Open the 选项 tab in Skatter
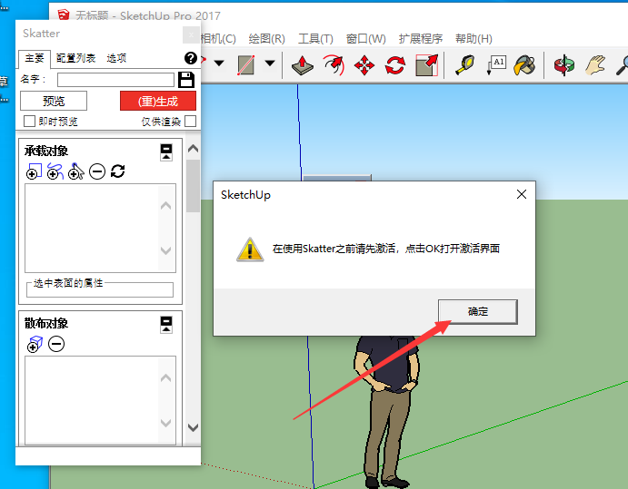628x489 pixels. [116, 58]
